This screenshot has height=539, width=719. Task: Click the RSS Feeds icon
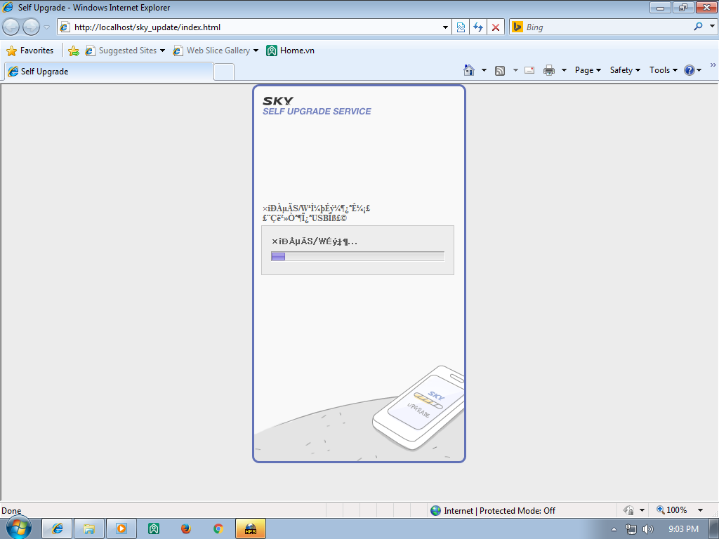[500, 70]
